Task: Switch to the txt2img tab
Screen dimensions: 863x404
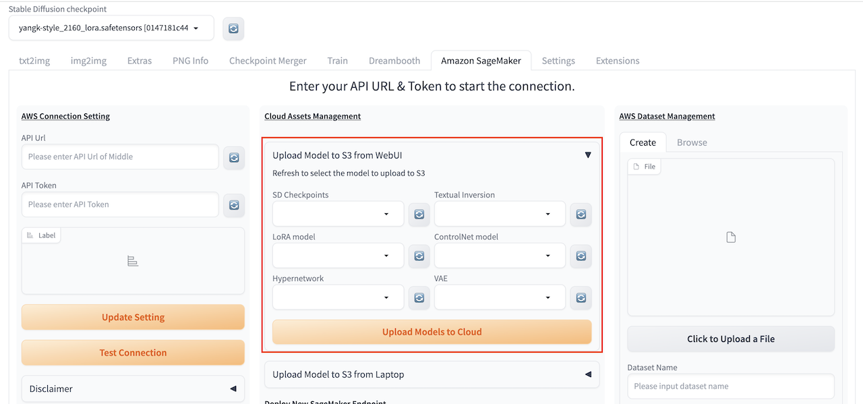Action: click(34, 61)
